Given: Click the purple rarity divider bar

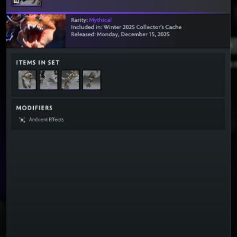Looking at the screenshot, I should (118, 13).
